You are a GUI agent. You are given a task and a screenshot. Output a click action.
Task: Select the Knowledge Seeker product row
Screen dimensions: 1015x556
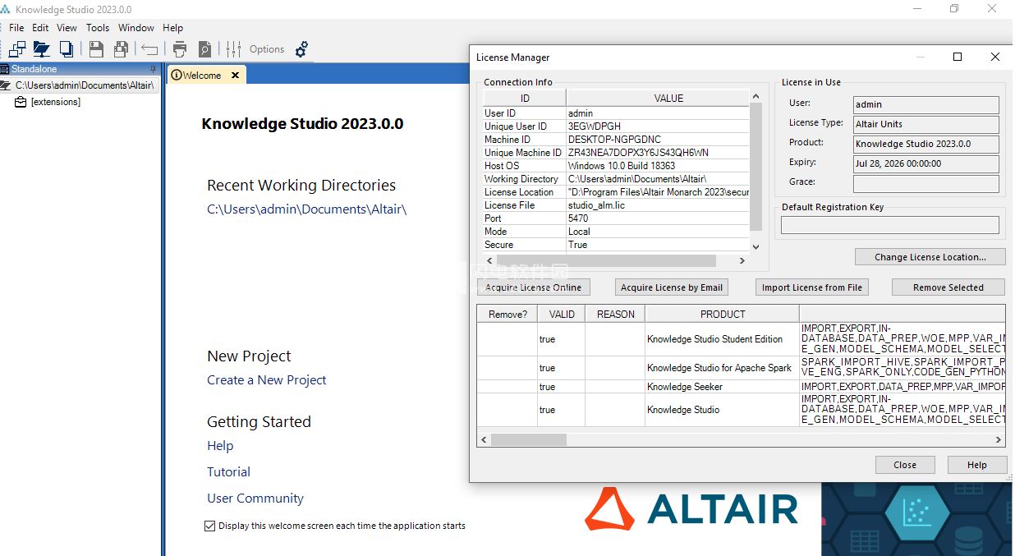(741, 387)
